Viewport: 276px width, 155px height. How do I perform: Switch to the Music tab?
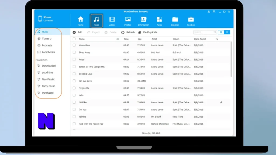click(96, 21)
